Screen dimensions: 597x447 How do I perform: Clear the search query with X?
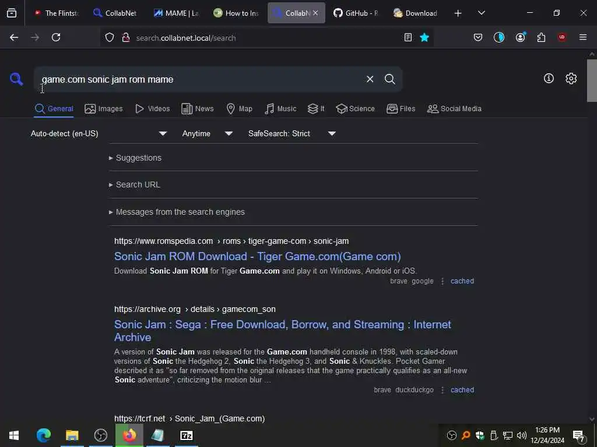click(370, 79)
